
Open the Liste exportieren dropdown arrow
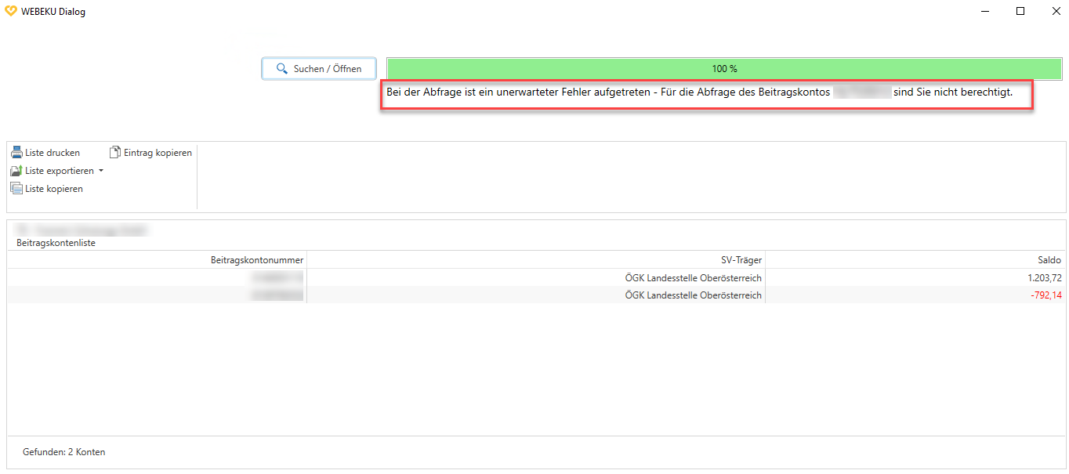pos(101,171)
